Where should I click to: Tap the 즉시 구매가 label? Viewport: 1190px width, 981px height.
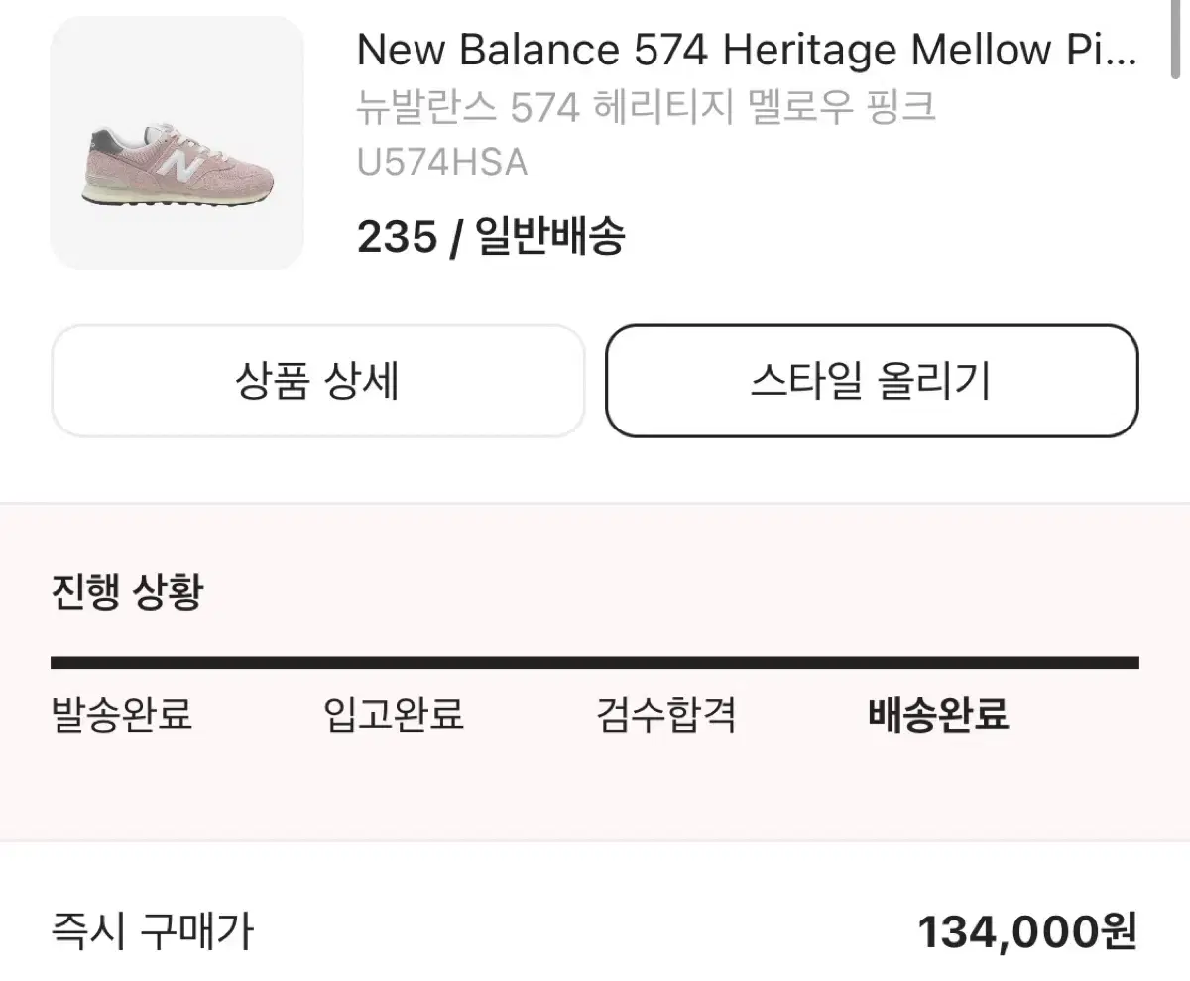153,931
